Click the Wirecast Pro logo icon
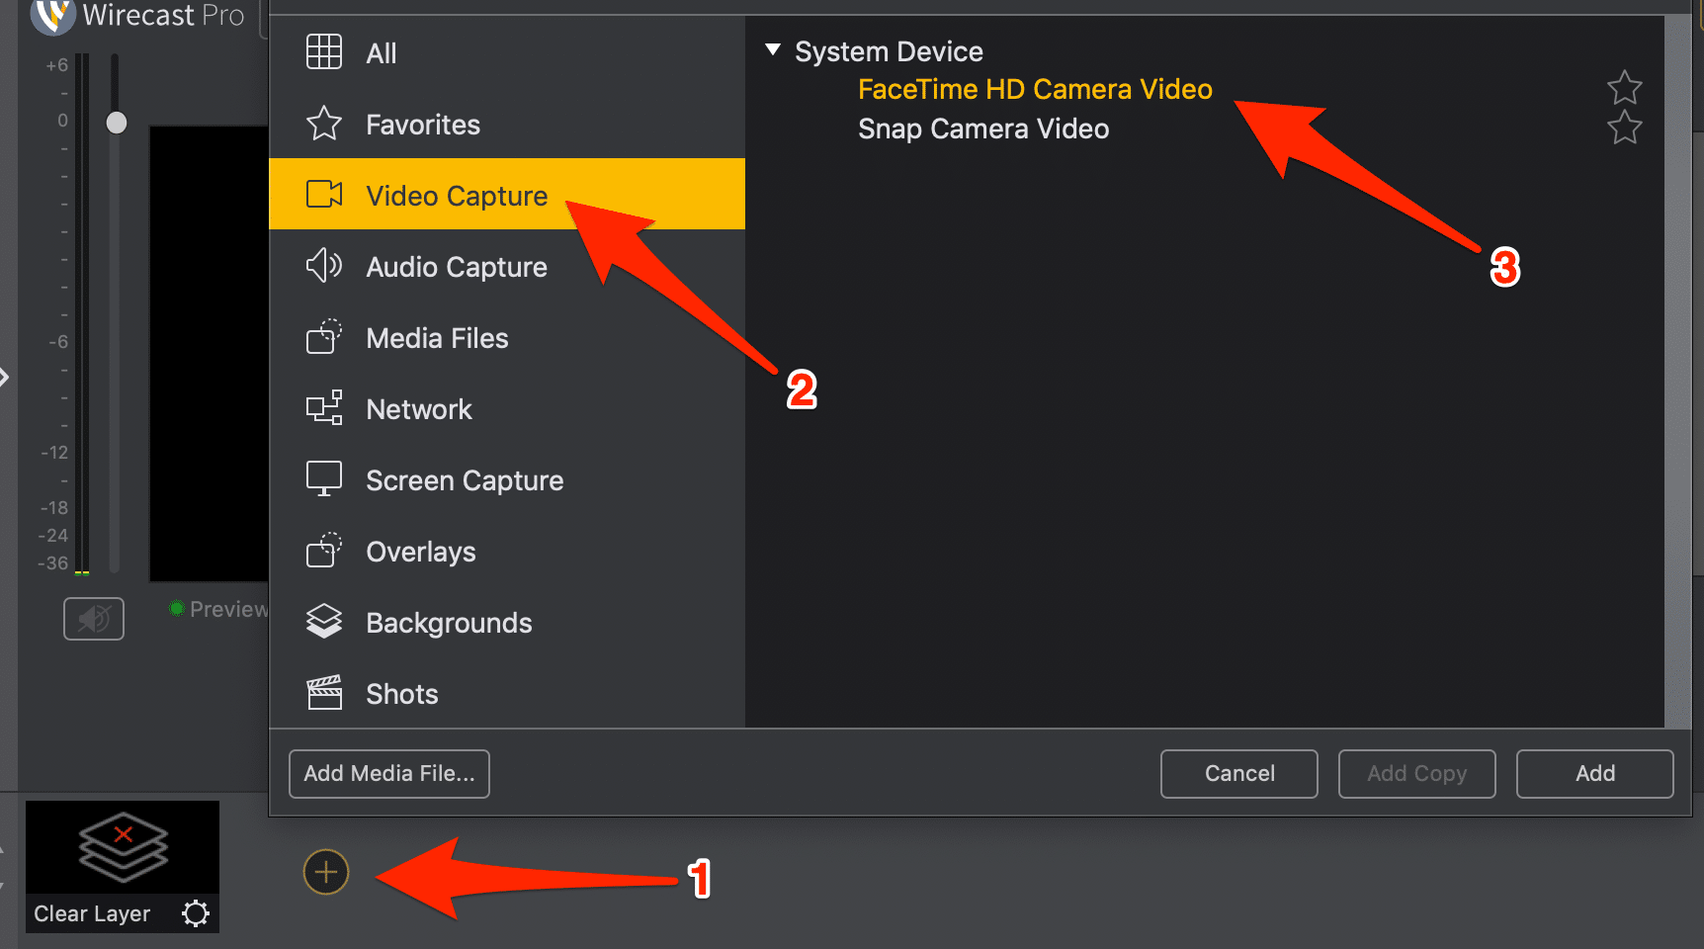The height and width of the screenshot is (949, 1704). [52, 15]
